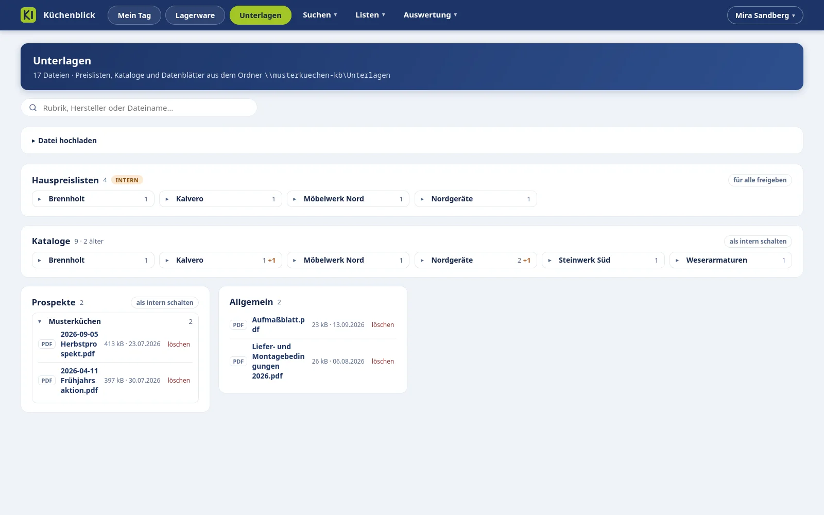Click als intern schalten for Kataloge
824x515 pixels.
758,242
